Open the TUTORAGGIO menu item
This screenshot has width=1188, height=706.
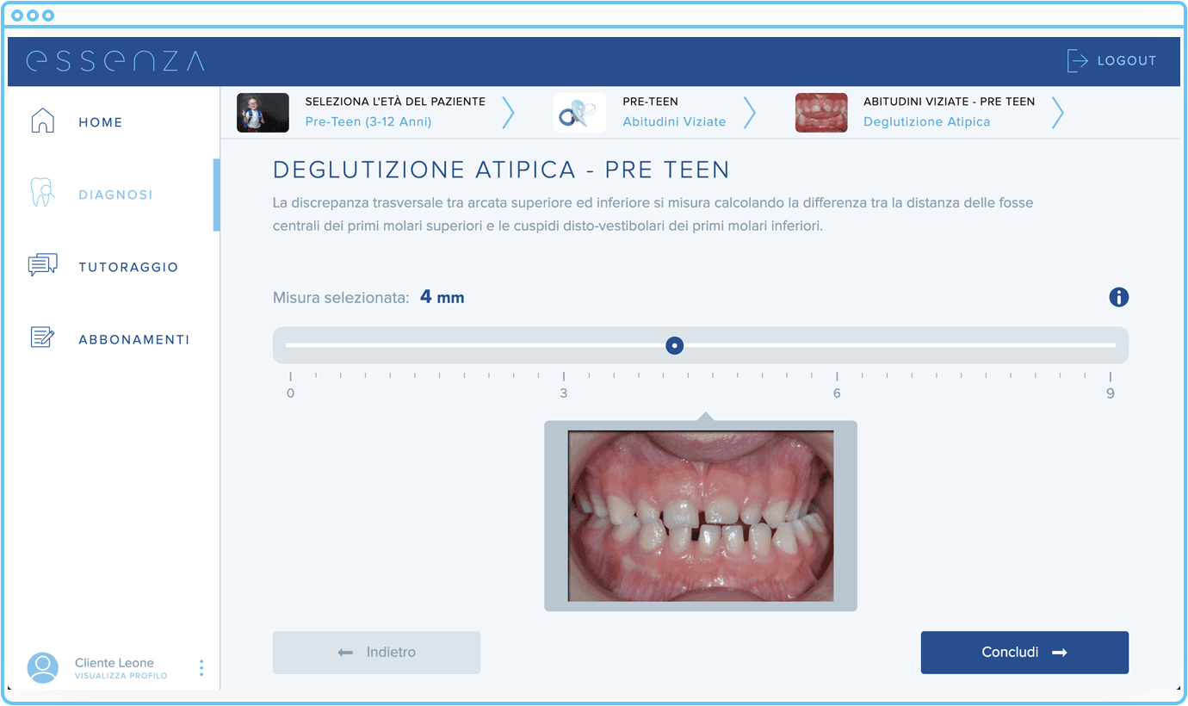[128, 267]
